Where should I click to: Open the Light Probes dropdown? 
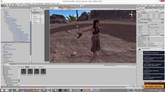click(x=156, y=43)
